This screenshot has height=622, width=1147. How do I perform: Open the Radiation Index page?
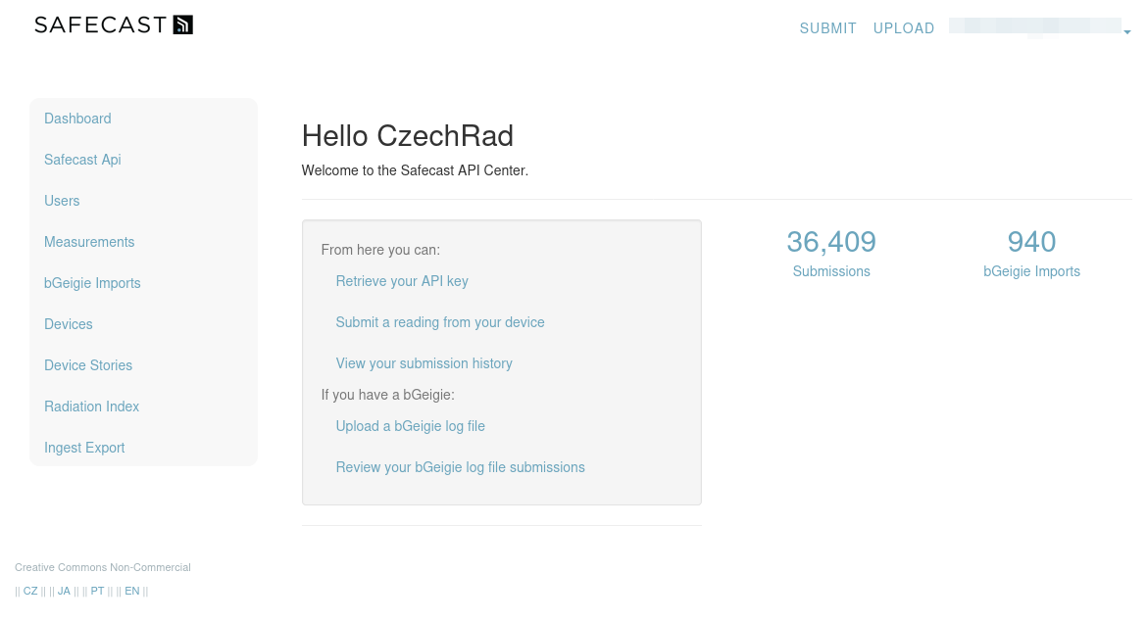click(x=91, y=407)
